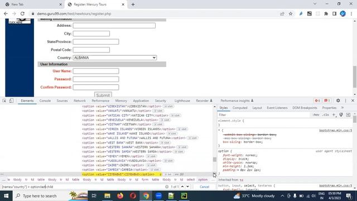357x201 pixels.
Task: Close the DevTools panel
Action: click(353, 100)
